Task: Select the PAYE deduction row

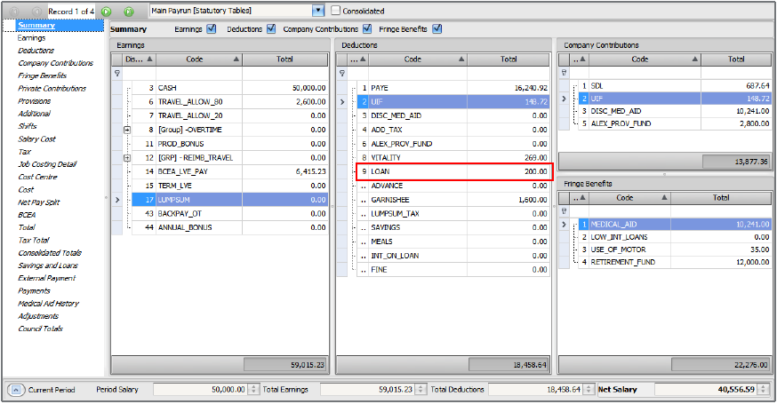Action: click(x=453, y=88)
